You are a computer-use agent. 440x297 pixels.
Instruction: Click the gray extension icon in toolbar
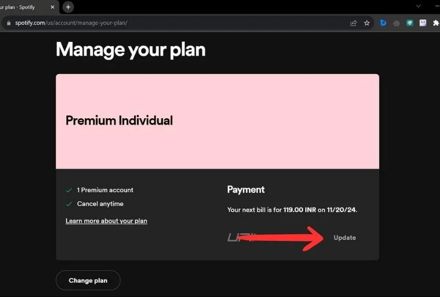coord(397,23)
